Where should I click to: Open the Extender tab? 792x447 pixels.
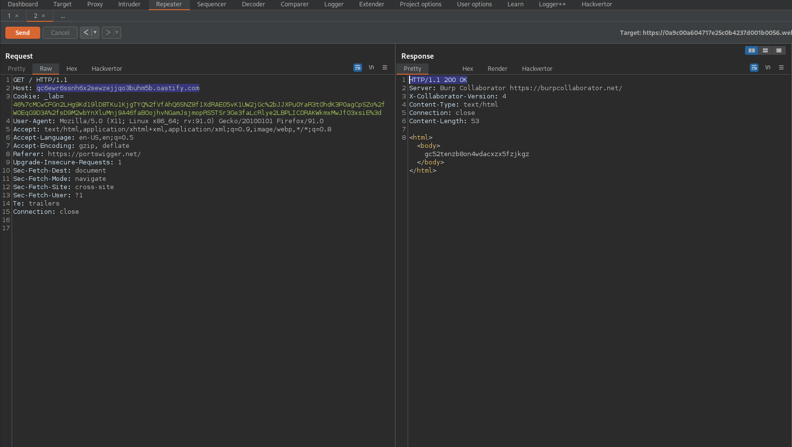coord(372,4)
